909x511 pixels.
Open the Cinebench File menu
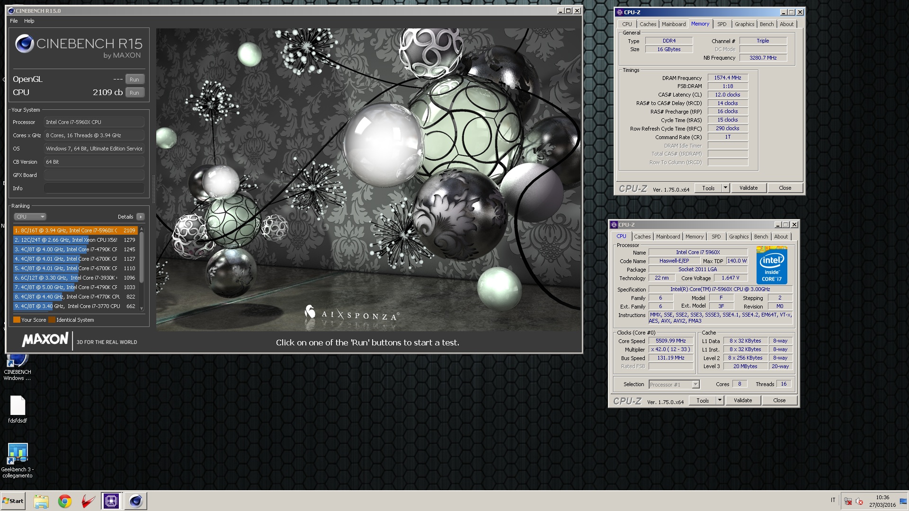coord(14,21)
